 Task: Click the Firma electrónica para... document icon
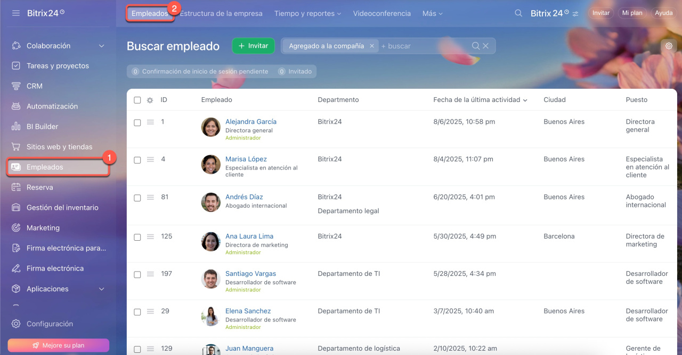tap(16, 248)
